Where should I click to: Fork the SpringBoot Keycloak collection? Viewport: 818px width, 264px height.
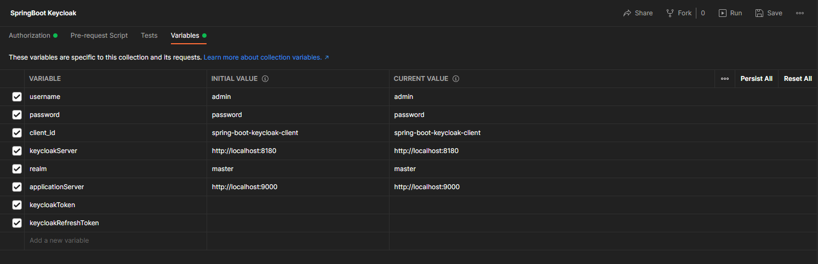tap(678, 13)
